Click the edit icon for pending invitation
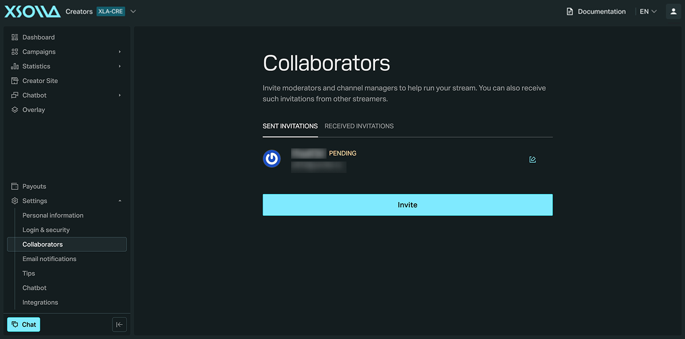The image size is (685, 339). 533,160
